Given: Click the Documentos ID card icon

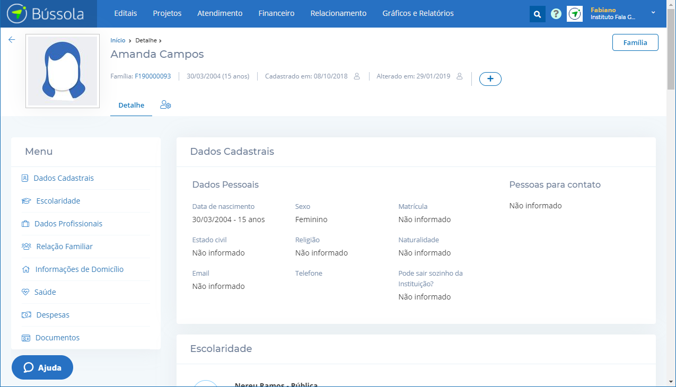Looking at the screenshot, I should pyautogui.click(x=26, y=338).
